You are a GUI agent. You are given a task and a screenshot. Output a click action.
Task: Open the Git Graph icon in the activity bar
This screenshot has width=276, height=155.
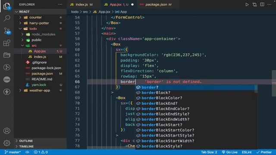[x=7, y=67]
